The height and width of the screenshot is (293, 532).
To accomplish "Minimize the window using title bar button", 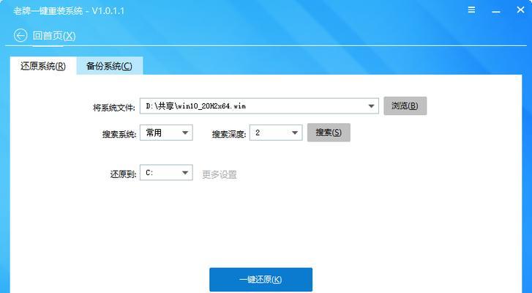I will (496, 10).
